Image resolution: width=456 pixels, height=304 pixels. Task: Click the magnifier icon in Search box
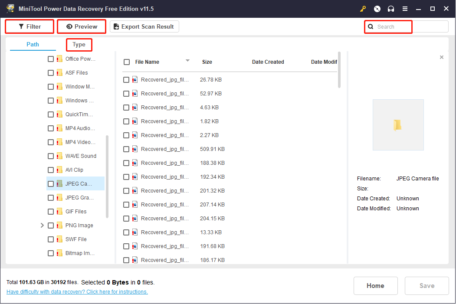[371, 27]
